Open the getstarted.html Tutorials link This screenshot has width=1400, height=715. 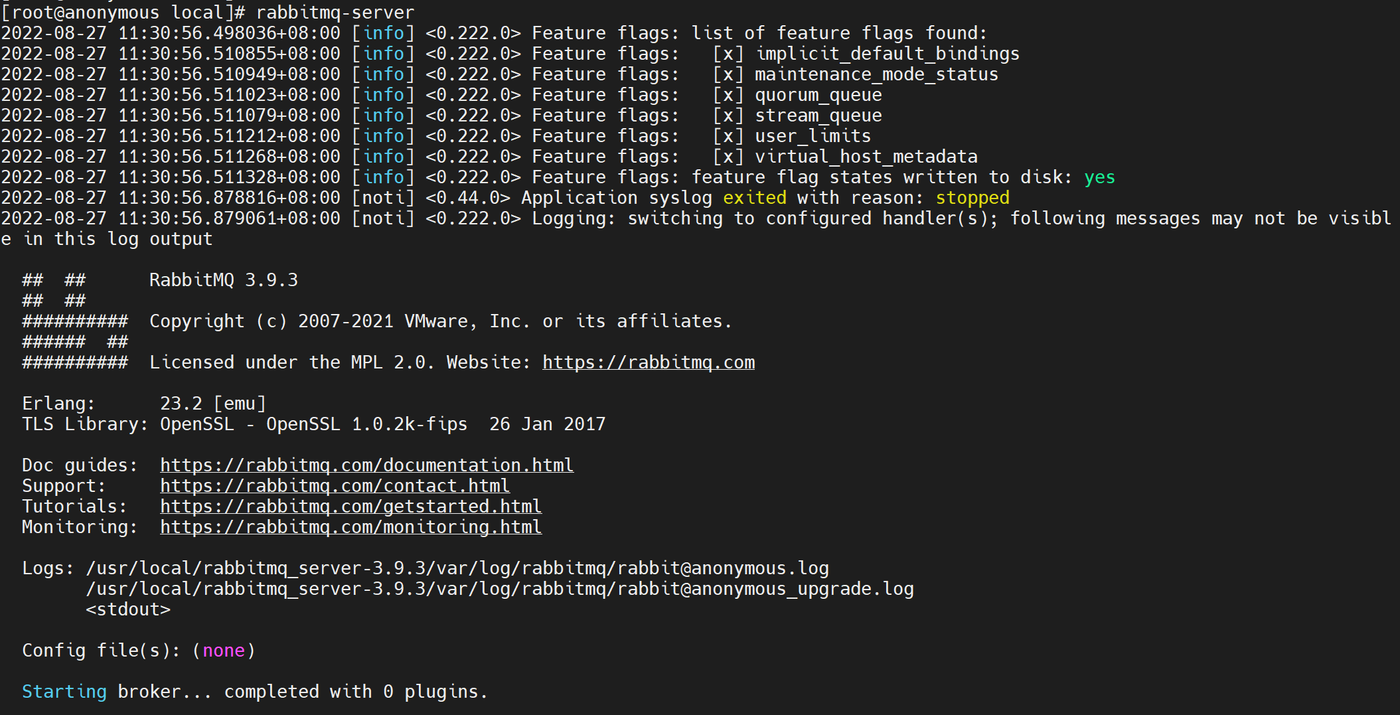[x=350, y=507]
